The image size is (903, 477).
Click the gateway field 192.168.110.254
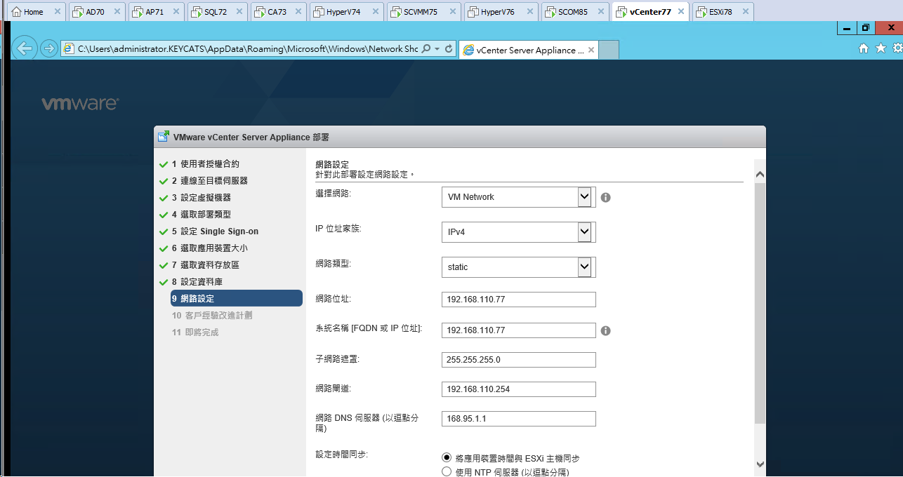point(519,389)
